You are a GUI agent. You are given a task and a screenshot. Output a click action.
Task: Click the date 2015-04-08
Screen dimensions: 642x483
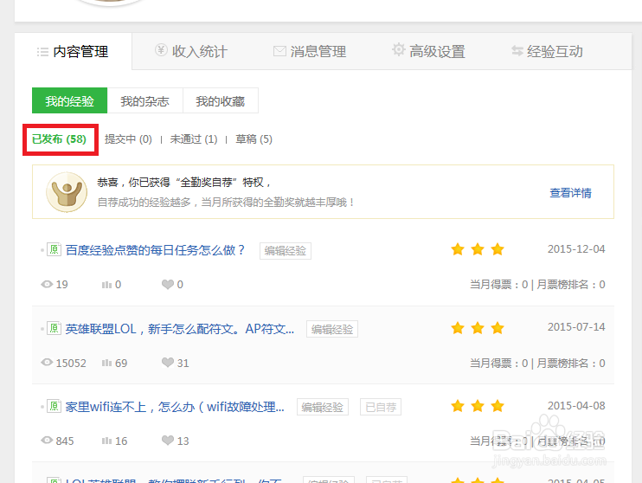click(576, 406)
